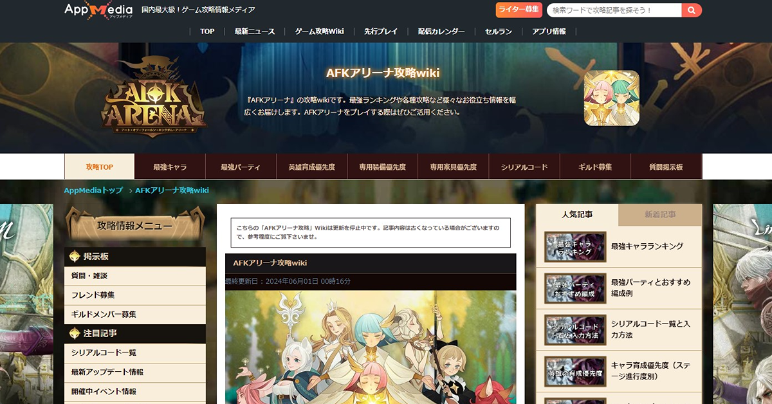Click the wiki main character artwork
Viewport: 772px width, 404px height.
371,347
